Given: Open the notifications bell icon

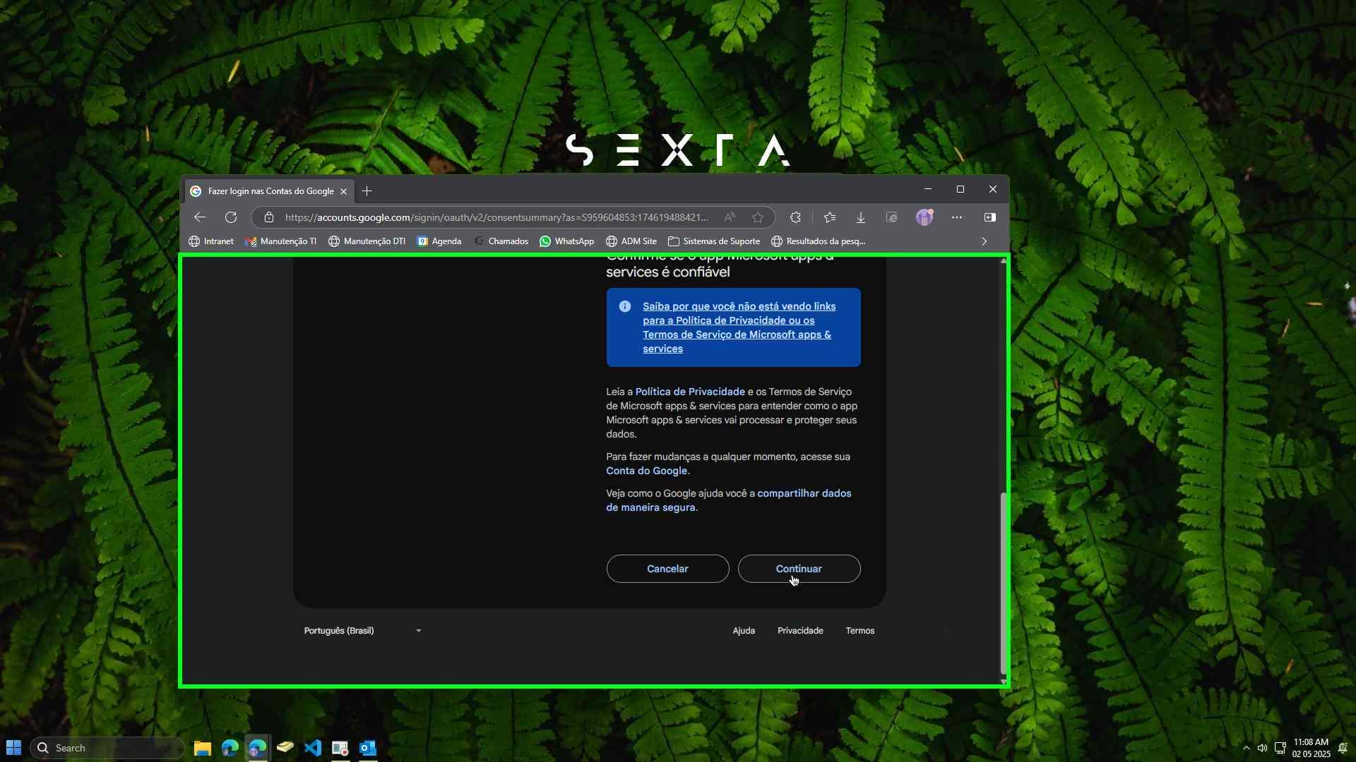Looking at the screenshot, I should pyautogui.click(x=1343, y=748).
